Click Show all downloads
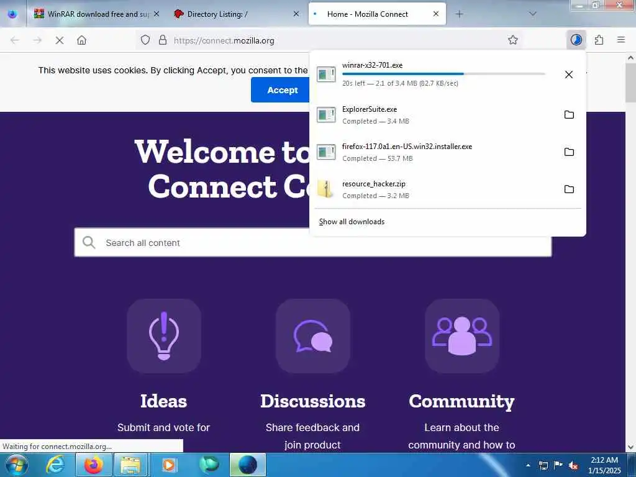The height and width of the screenshot is (477, 636). tap(352, 222)
